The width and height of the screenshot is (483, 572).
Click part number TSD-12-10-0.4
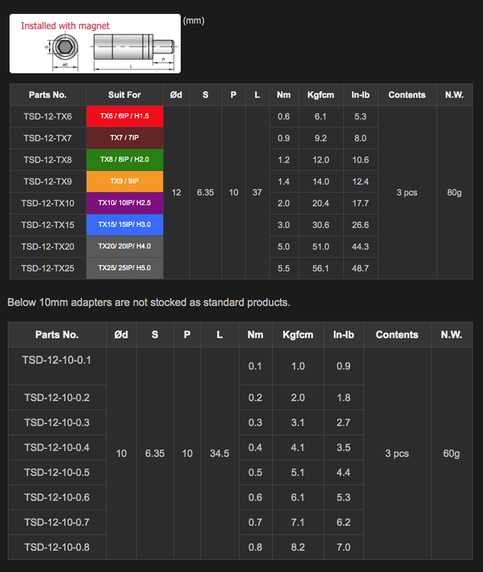click(57, 447)
